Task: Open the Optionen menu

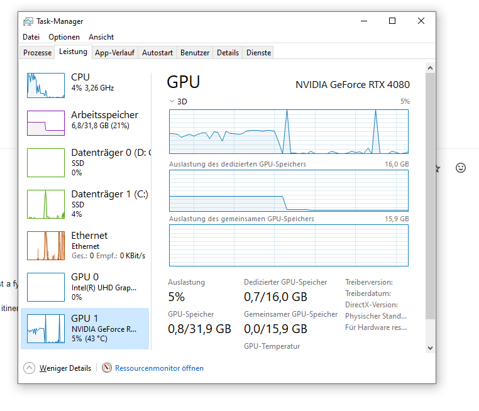Action: coord(64,37)
